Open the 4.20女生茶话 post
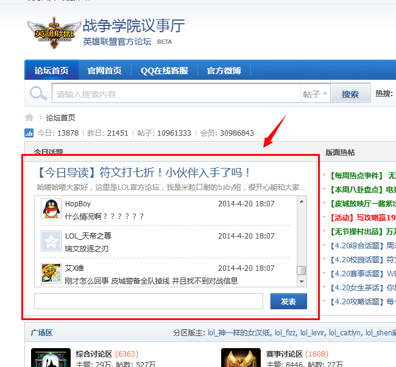 [x=362, y=287]
